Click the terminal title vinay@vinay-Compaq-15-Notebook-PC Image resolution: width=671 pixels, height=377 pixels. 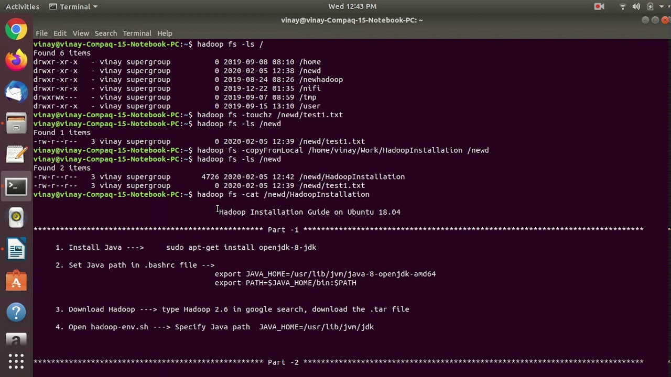pos(352,20)
